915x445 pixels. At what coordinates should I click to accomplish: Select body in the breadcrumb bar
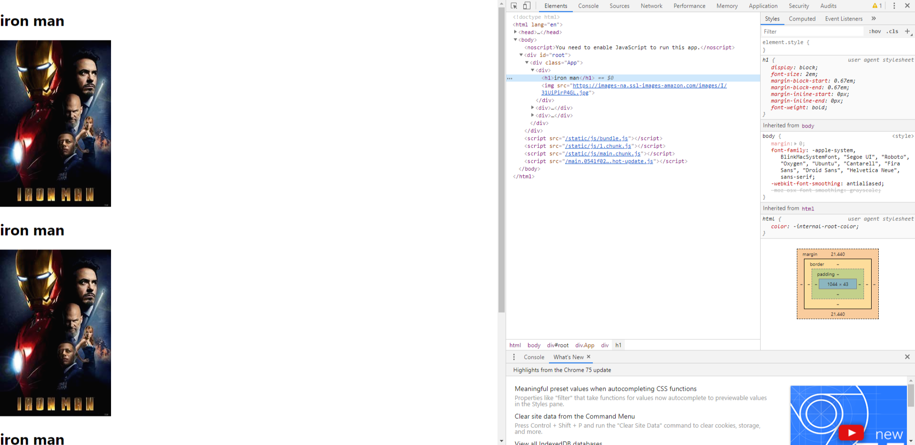534,345
